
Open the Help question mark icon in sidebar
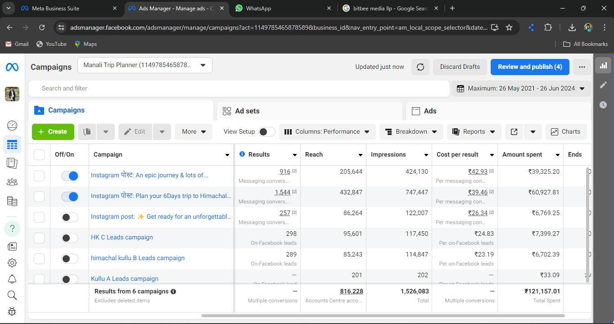tap(12, 228)
